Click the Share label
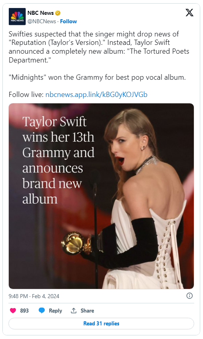The width and height of the screenshot is (203, 339). coord(87,311)
